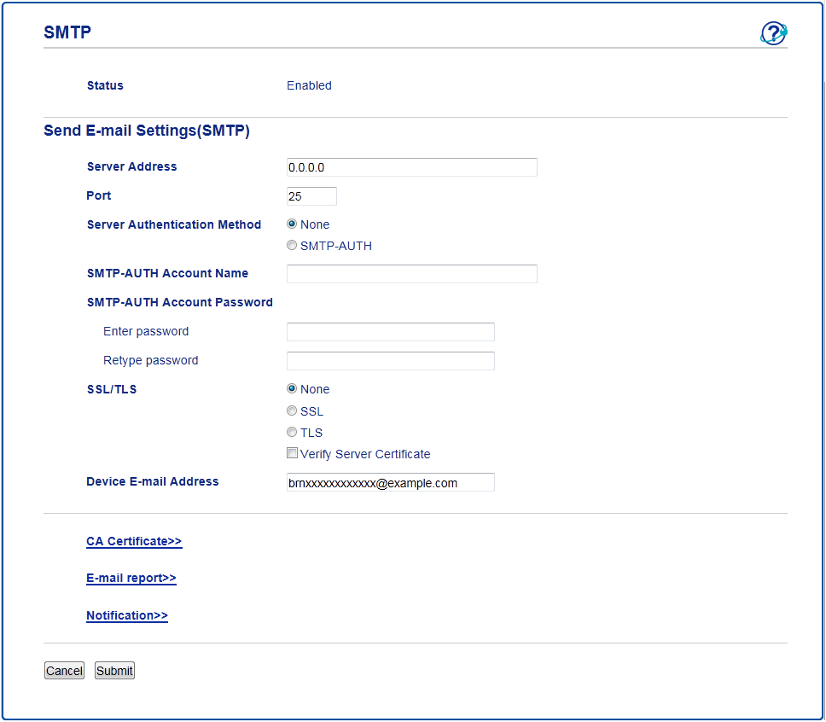Open the help question mark icon

pos(772,34)
